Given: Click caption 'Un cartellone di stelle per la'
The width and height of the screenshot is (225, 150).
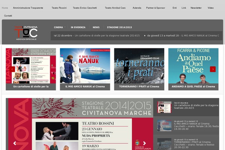Looking at the screenshot, I should 31,87.
